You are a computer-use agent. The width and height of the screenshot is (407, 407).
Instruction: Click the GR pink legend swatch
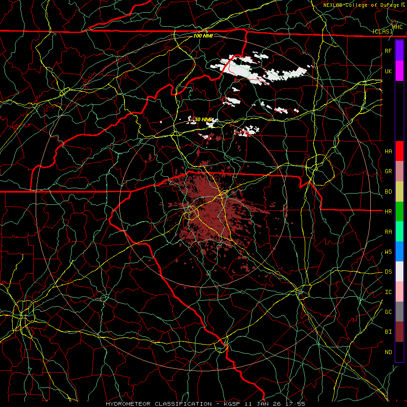(x=399, y=171)
